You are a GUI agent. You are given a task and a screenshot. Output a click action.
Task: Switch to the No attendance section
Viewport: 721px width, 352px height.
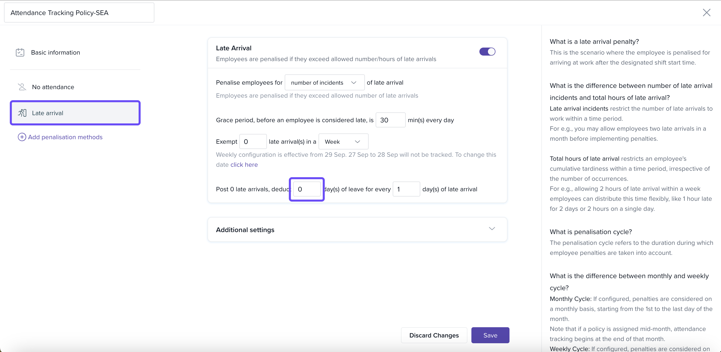click(53, 87)
